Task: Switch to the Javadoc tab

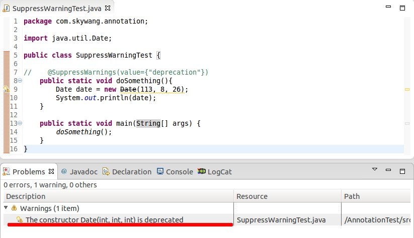Action: click(79, 172)
